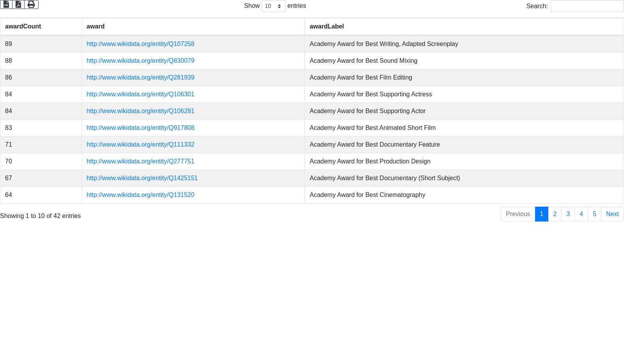Go to Next page
Image resolution: width=624 pixels, height=351 pixels.
612,214
